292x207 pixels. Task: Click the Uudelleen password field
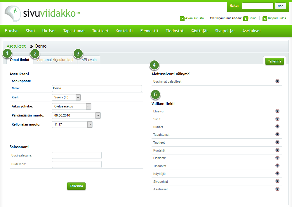[x=77, y=164]
